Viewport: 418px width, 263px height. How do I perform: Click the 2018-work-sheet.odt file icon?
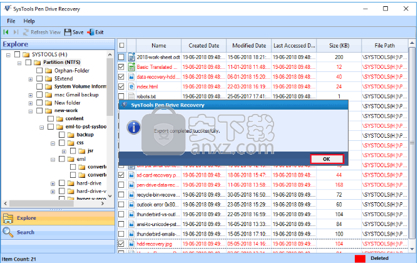131,57
